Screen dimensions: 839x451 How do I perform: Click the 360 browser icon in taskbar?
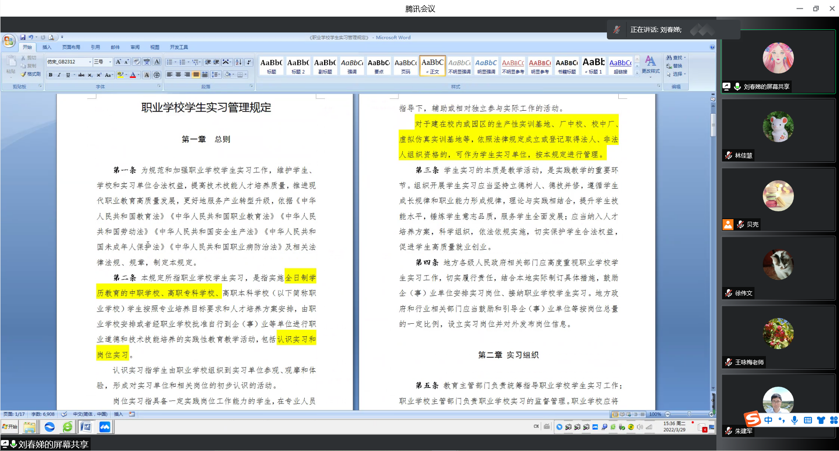point(67,427)
